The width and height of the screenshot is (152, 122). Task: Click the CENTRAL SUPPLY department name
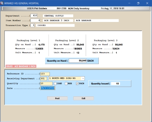pyautogui.click(x=58, y=16)
